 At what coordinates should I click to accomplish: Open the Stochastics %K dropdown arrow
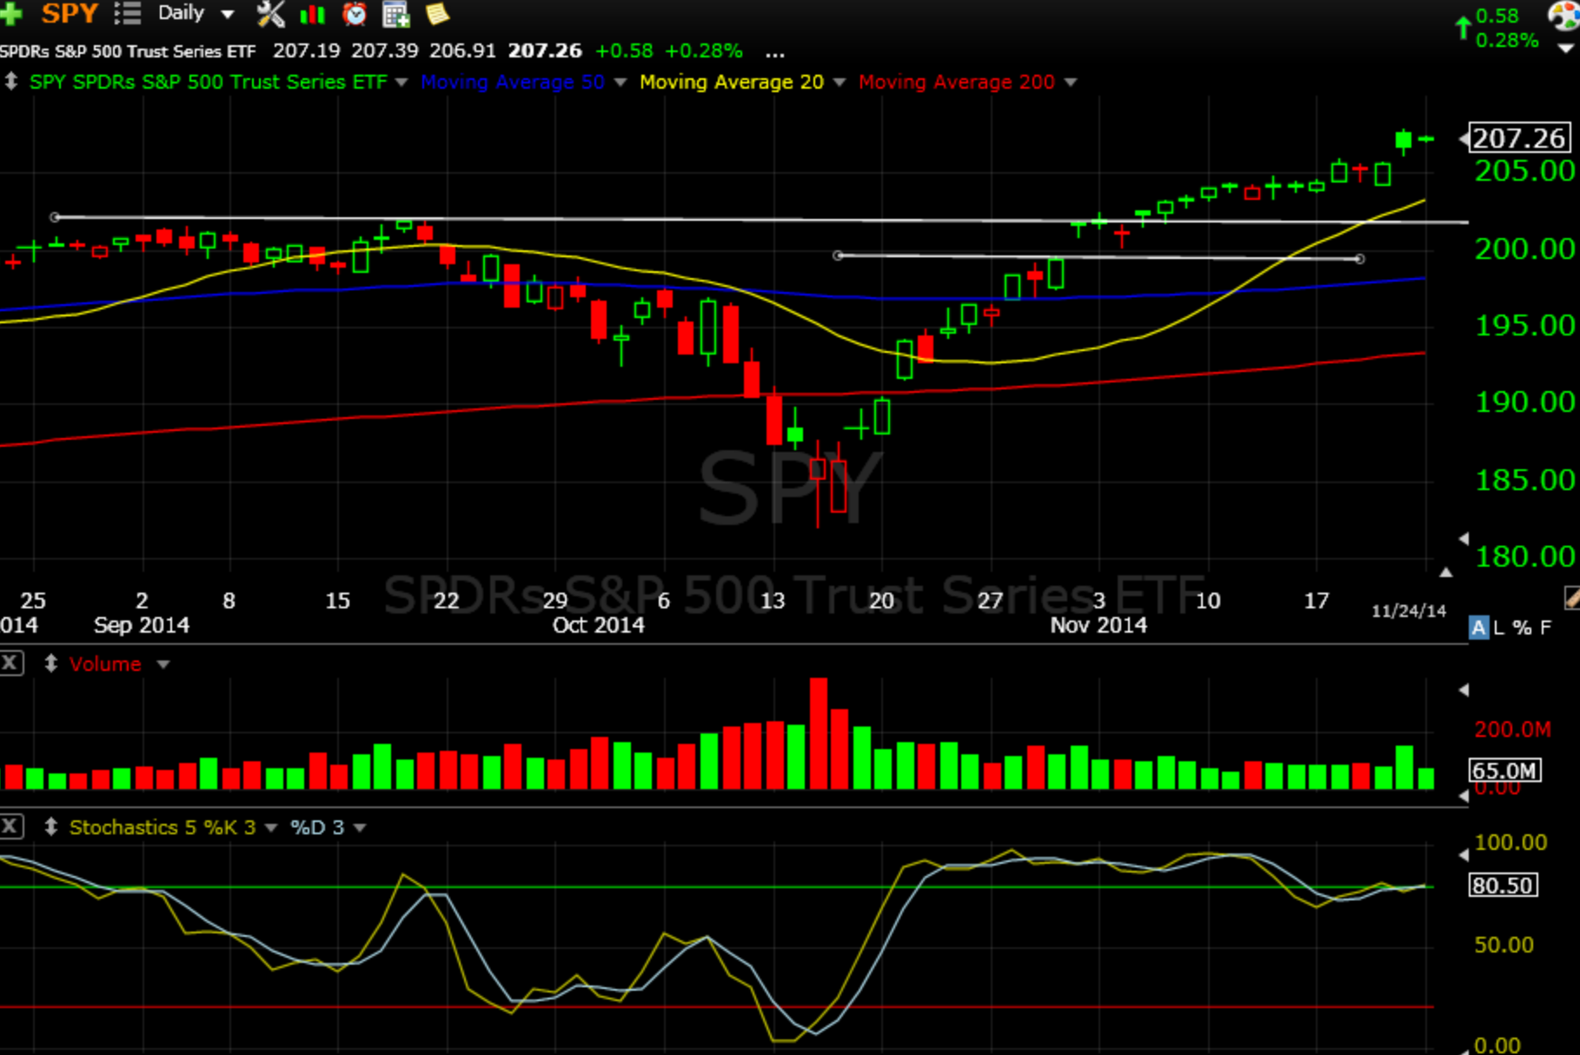pyautogui.click(x=270, y=827)
